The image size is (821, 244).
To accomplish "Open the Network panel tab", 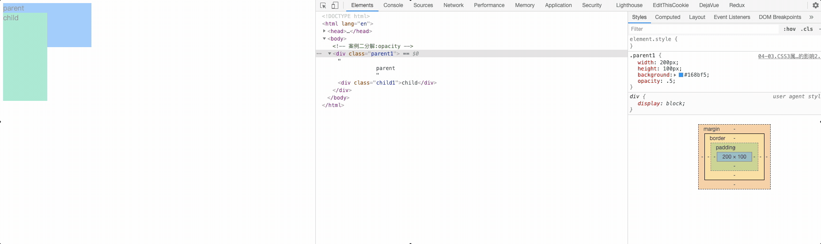I will [453, 5].
